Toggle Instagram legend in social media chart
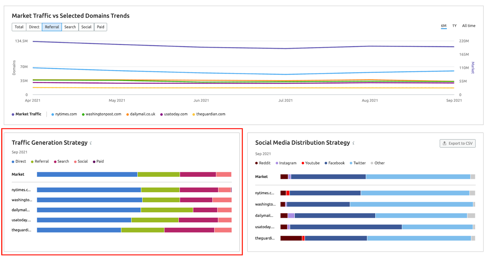Image resolution: width=492 pixels, height=257 pixels. (286, 163)
